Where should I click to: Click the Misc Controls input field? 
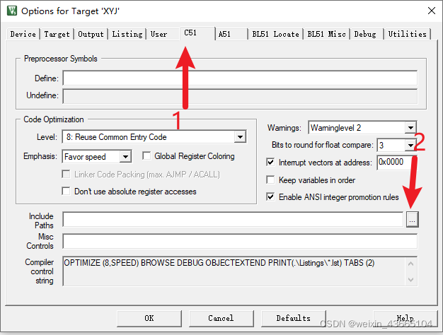click(240, 241)
